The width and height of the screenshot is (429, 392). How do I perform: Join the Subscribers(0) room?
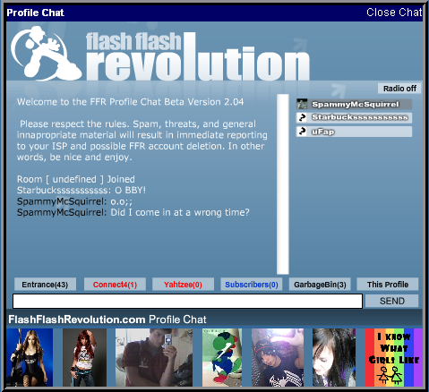[x=252, y=285]
